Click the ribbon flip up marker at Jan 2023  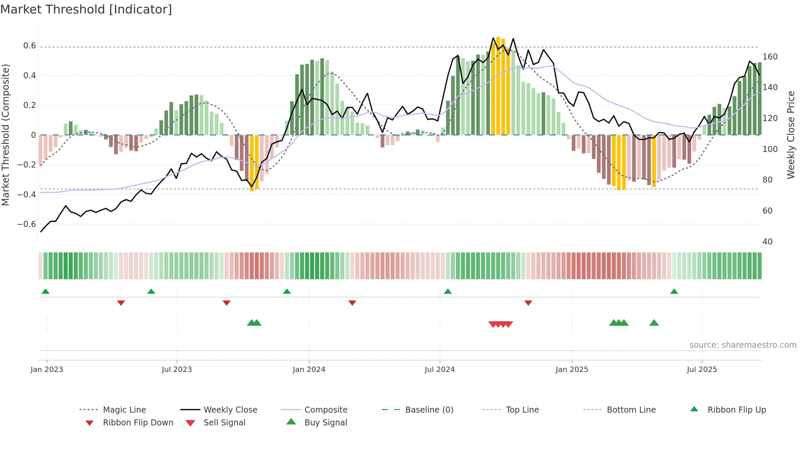45,291
